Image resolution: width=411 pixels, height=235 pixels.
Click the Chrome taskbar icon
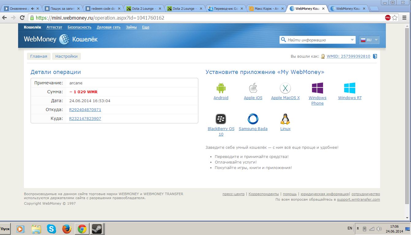pyautogui.click(x=82, y=229)
